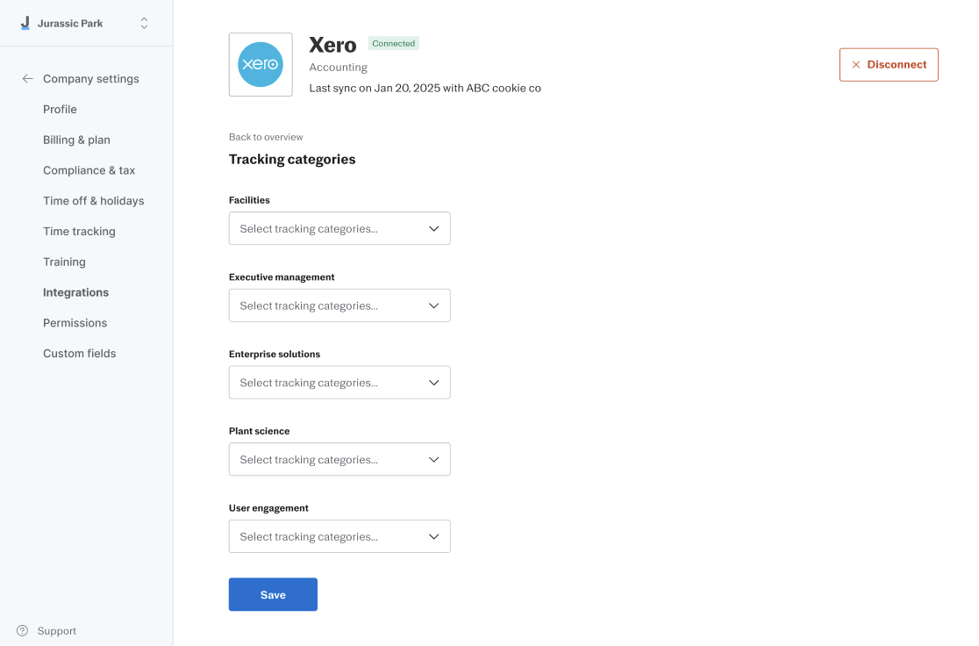Screen dimensions: 979x646
Task: Go back to overview link
Action: [266, 137]
